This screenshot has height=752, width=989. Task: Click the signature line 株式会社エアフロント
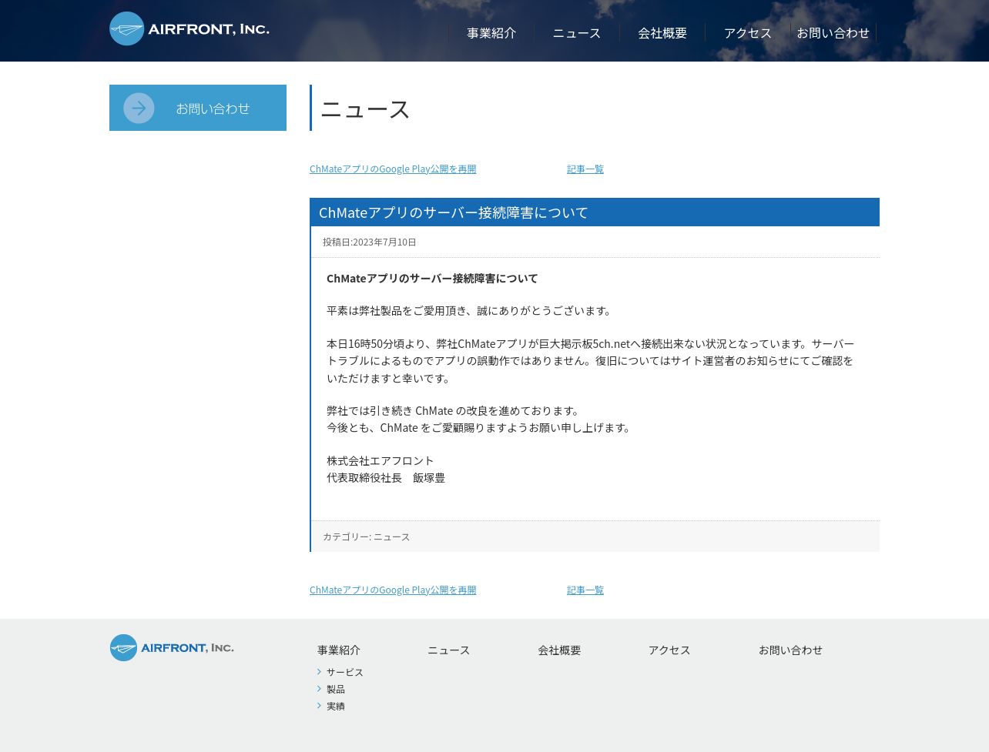point(381,460)
